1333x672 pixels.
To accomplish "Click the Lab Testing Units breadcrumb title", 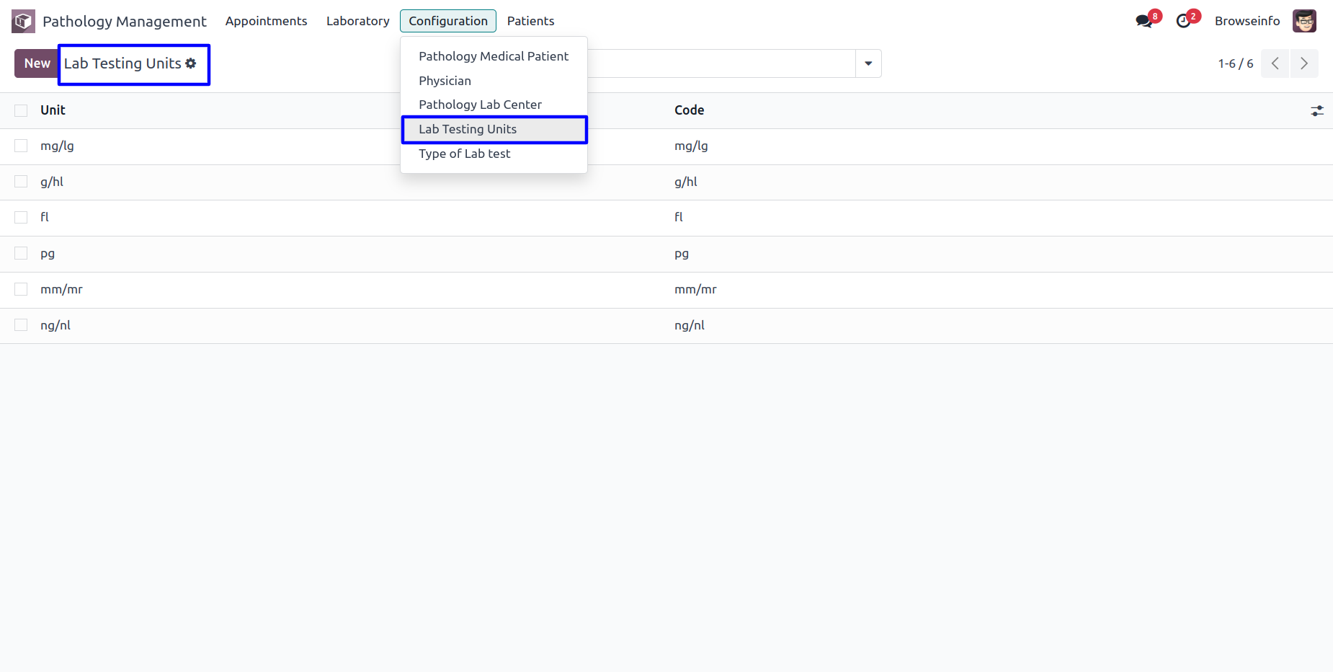I will [122, 63].
